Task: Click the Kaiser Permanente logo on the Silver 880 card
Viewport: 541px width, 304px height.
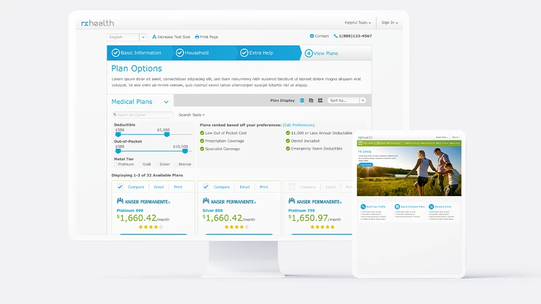Action: pyautogui.click(x=229, y=201)
